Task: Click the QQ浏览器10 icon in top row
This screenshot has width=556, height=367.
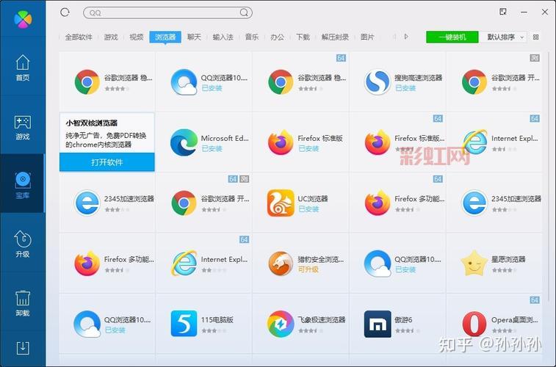Action: point(184,81)
